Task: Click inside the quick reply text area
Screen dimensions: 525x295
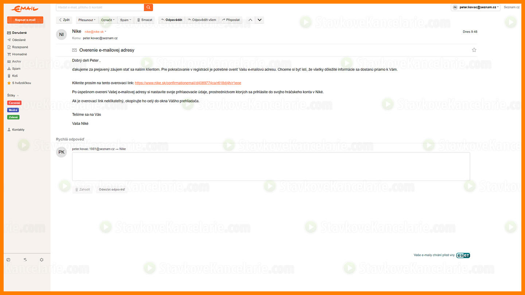Action: click(271, 166)
